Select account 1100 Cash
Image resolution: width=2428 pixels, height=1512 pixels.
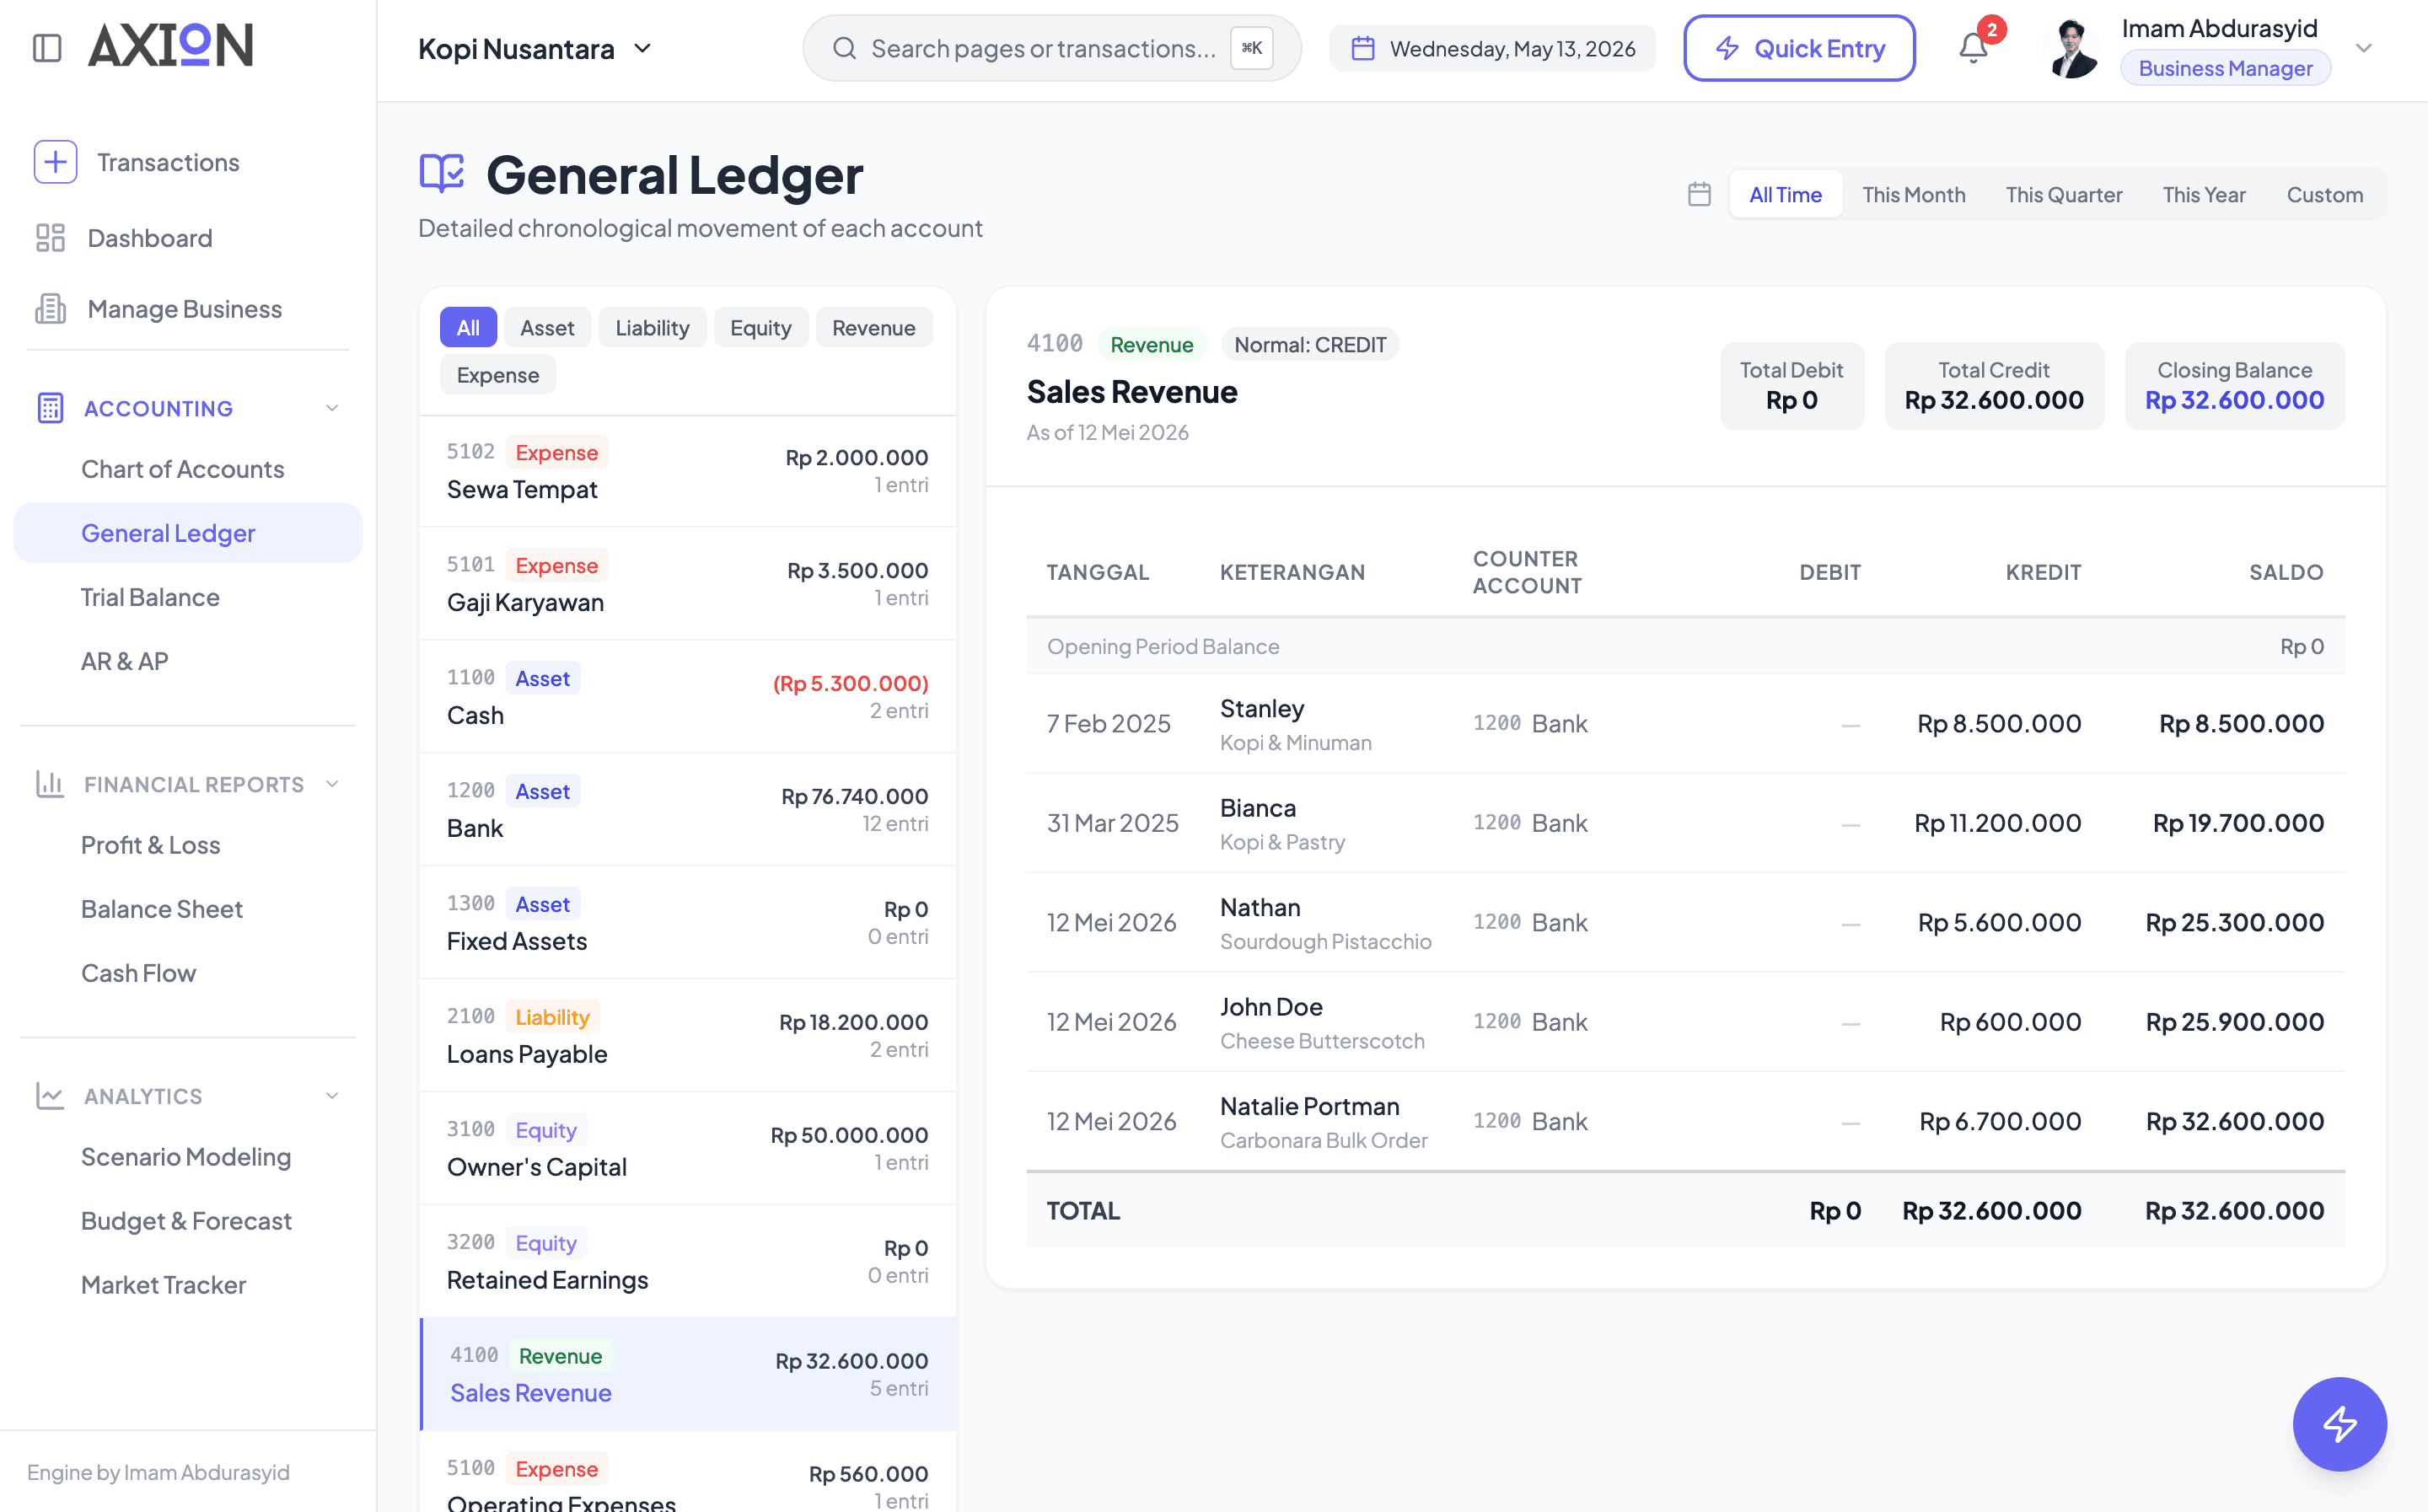tap(688, 697)
